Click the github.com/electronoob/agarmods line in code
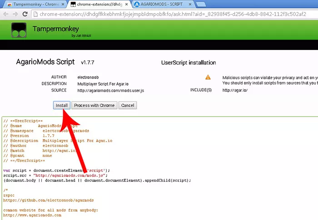 [49, 200]
